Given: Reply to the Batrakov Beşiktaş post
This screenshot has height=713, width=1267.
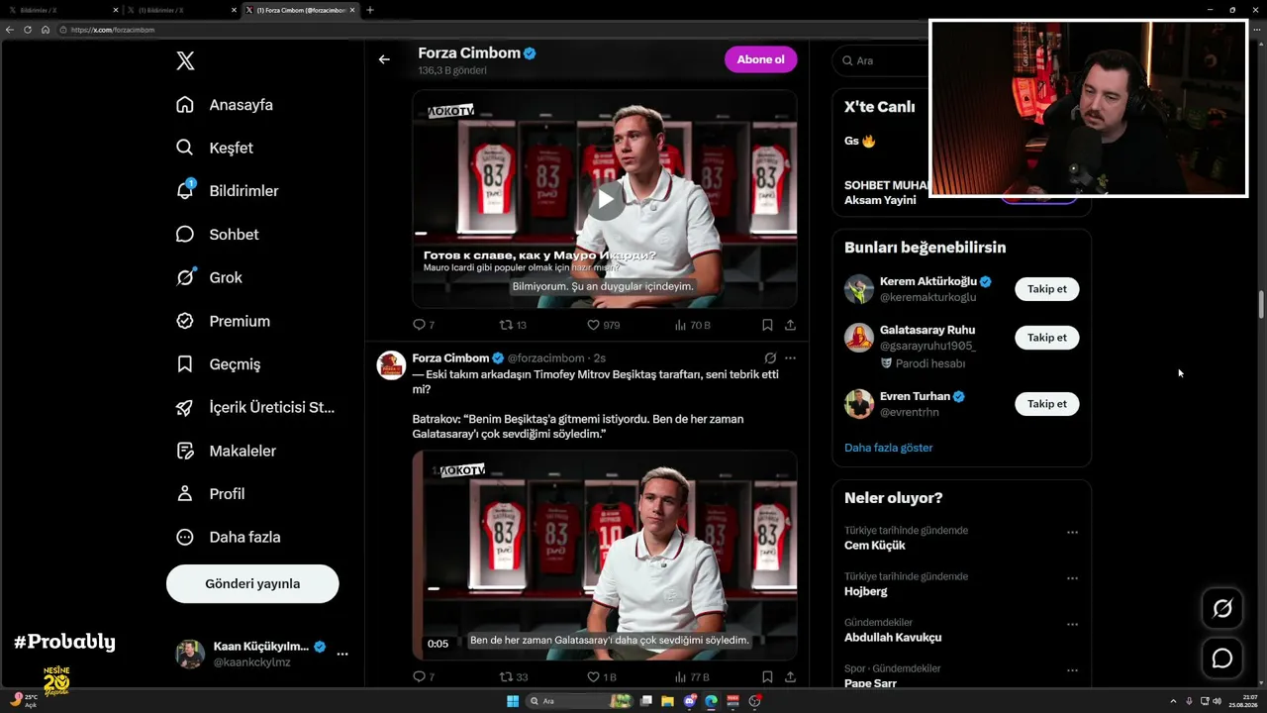Looking at the screenshot, I should [424, 677].
